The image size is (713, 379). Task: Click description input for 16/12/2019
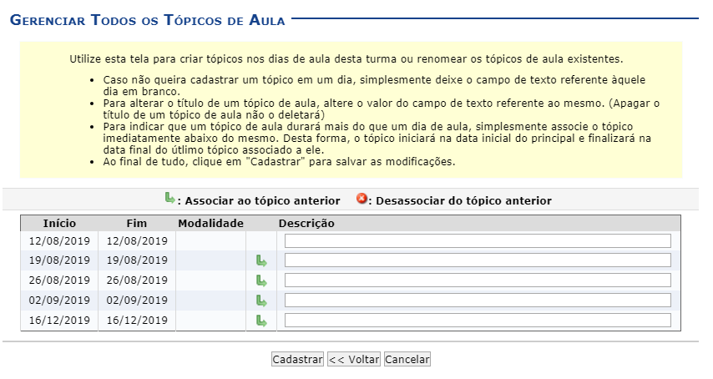click(x=478, y=321)
